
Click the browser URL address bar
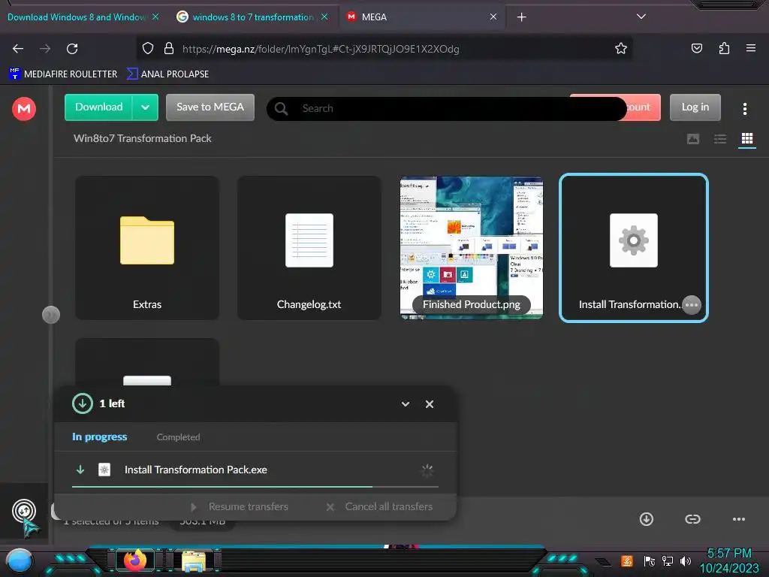[x=385, y=49]
